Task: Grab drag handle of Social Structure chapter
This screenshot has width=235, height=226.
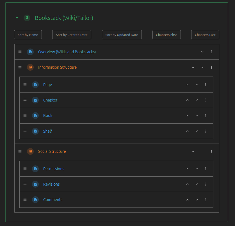Action: 20,151
